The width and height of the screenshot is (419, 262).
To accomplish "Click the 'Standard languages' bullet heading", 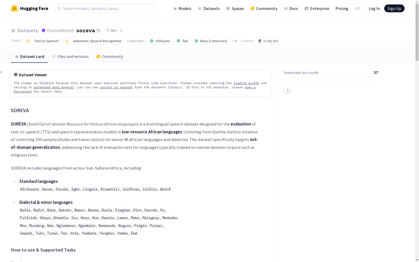I will point(38,181).
